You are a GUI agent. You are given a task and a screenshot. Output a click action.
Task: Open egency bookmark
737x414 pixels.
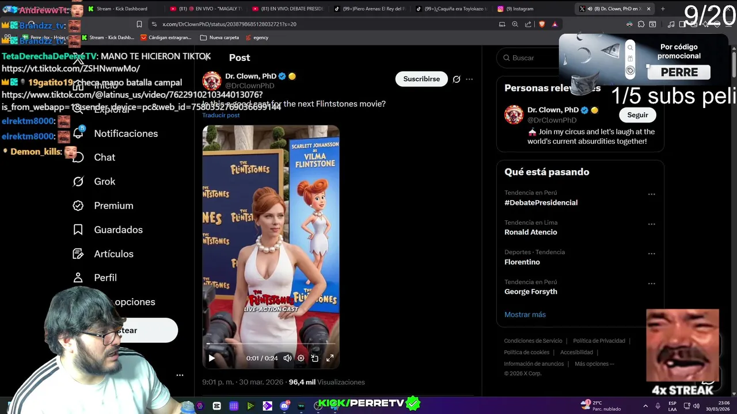(x=257, y=37)
